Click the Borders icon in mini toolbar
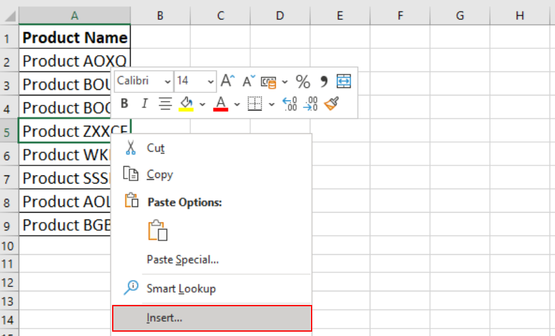 (x=255, y=104)
